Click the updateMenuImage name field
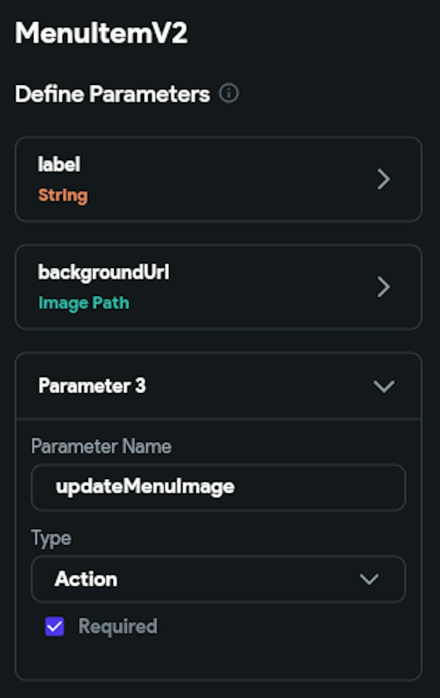440x698 pixels. (219, 487)
